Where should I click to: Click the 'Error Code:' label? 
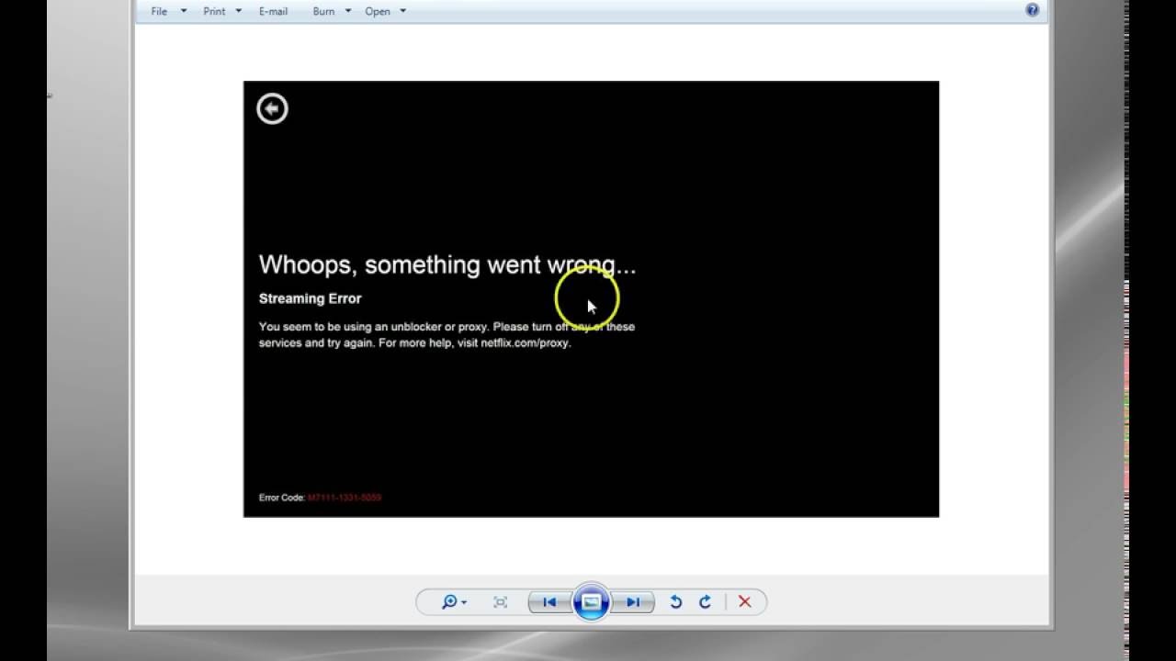(281, 498)
